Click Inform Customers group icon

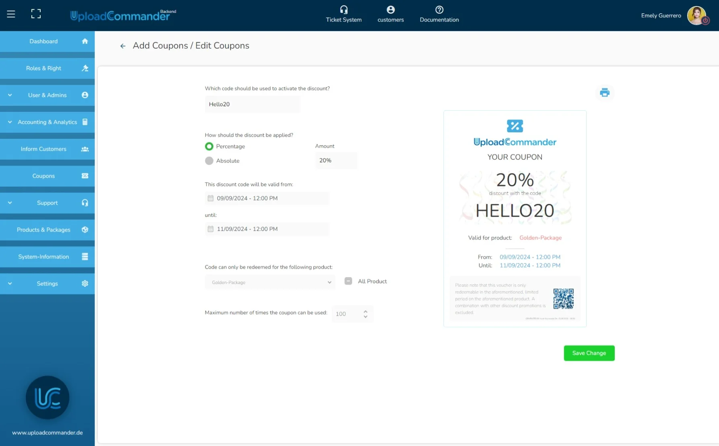(x=85, y=149)
